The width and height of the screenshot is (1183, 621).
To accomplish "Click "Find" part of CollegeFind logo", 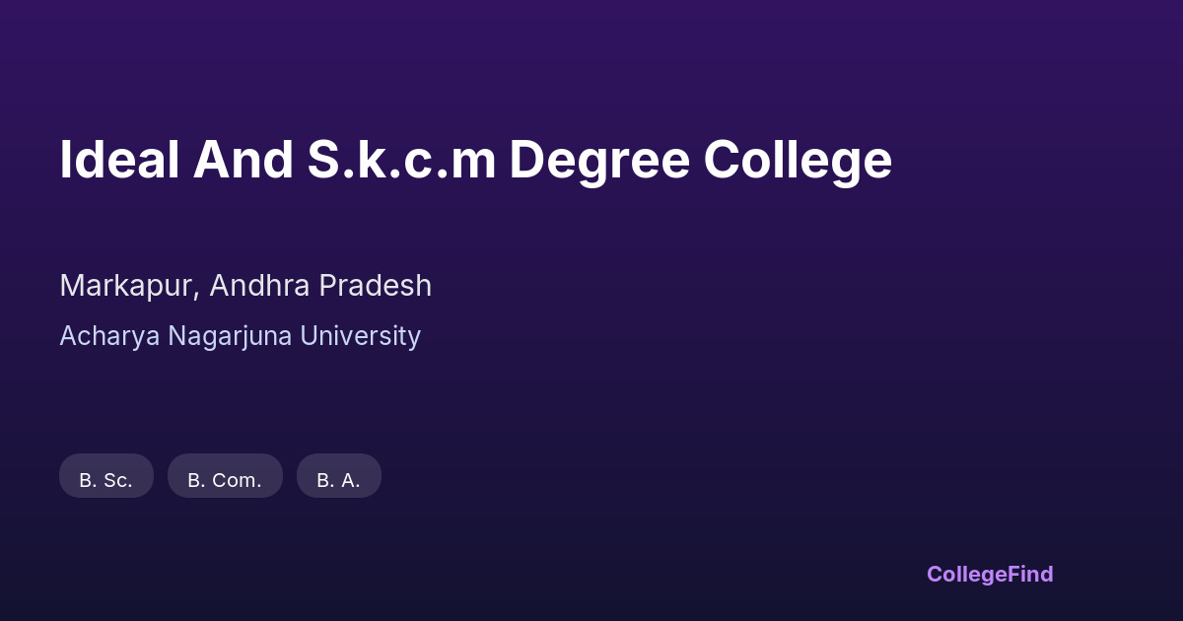I will 1031,574.
